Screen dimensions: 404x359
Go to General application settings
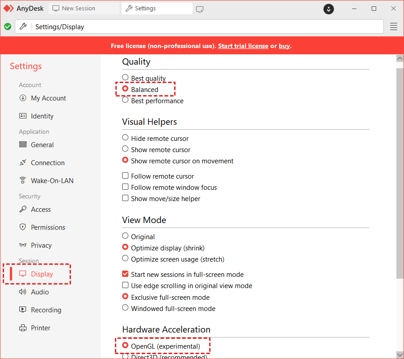click(42, 144)
